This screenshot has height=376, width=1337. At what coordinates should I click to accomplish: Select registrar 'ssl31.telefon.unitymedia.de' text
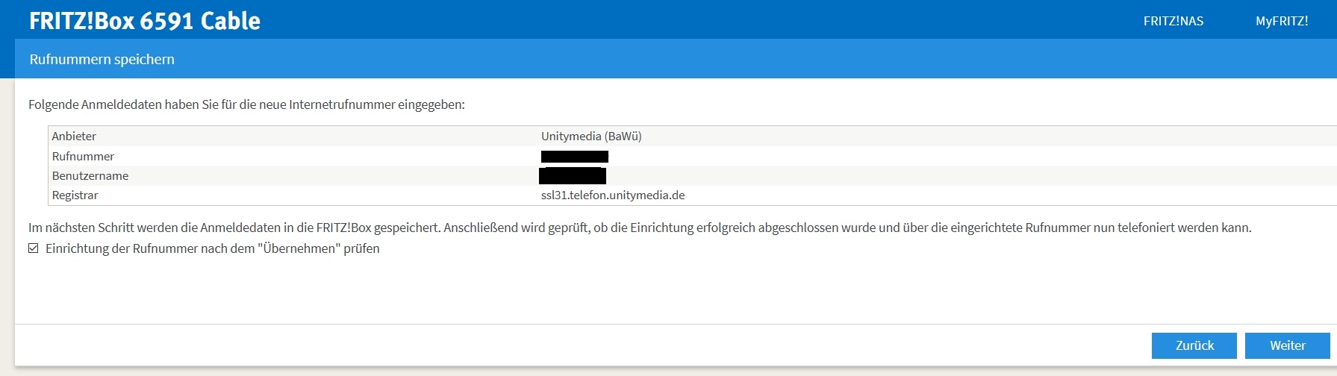coord(613,195)
